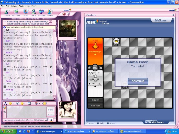Open the Plus! menu
Screen dimensions: 179x134
33,6
